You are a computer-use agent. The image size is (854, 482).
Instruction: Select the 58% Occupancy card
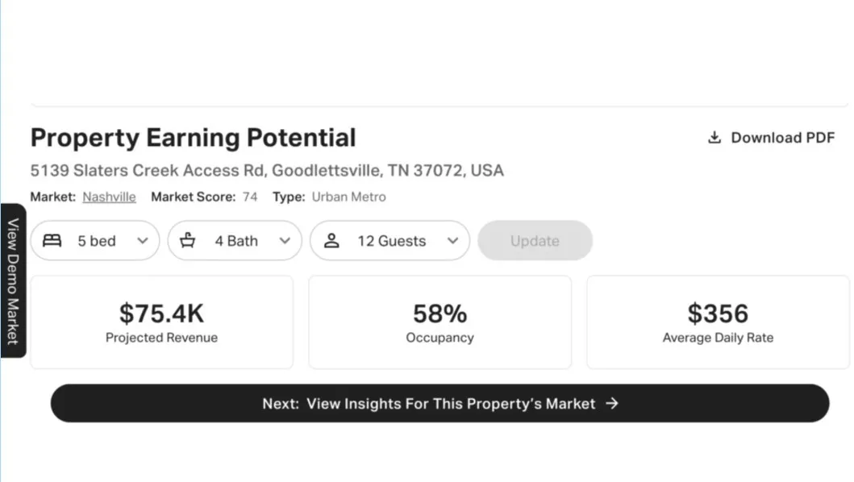point(439,322)
